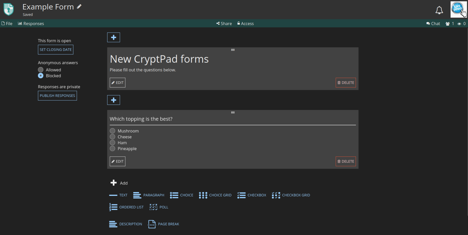The width and height of the screenshot is (468, 235).
Task: Delete the New CryptPad forms description block
Action: [x=346, y=83]
